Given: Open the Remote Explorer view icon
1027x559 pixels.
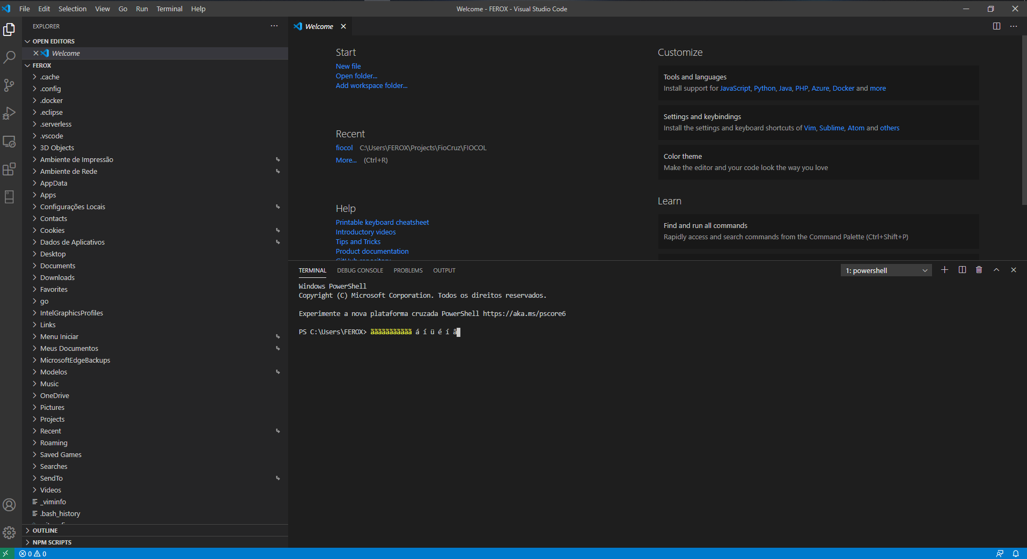Looking at the screenshot, I should pos(9,142).
